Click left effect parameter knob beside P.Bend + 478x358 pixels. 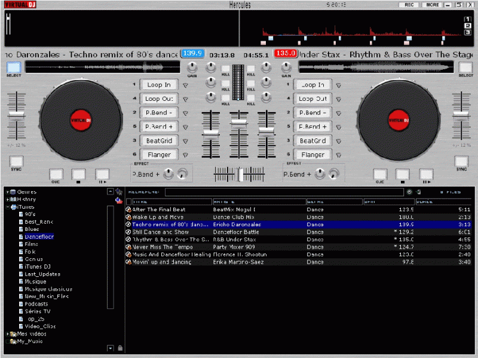pos(168,174)
